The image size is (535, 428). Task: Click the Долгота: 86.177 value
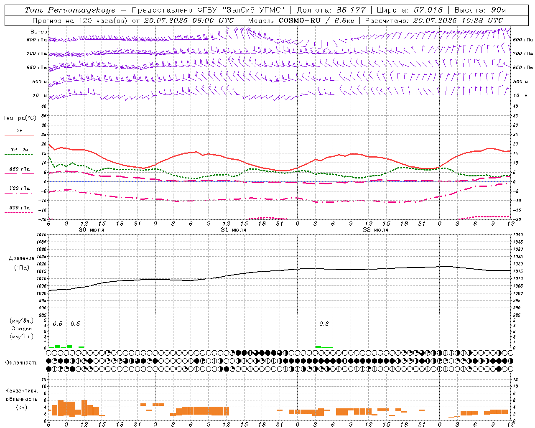coord(331,10)
